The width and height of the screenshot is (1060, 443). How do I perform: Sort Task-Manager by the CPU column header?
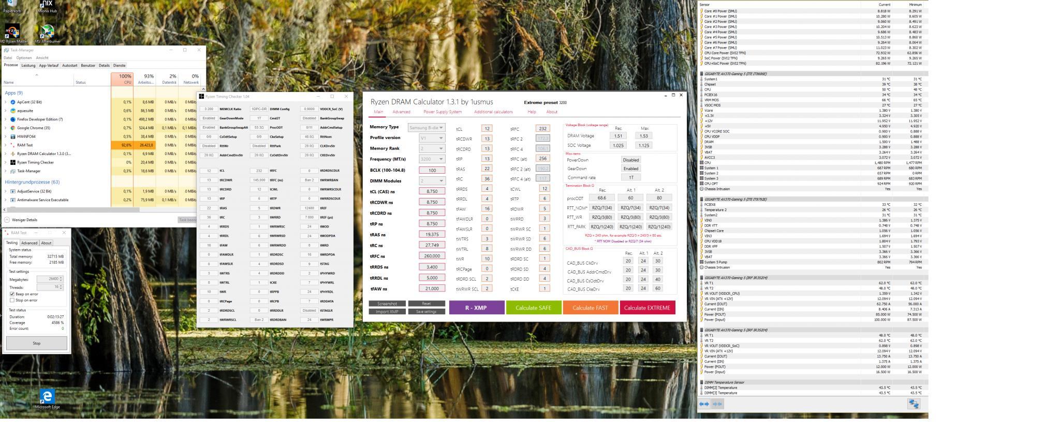122,79
